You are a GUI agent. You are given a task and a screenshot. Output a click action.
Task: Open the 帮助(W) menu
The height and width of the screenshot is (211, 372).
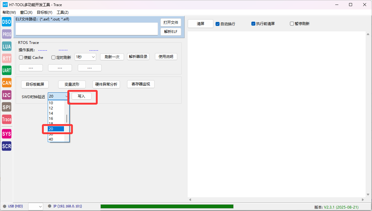click(9, 13)
